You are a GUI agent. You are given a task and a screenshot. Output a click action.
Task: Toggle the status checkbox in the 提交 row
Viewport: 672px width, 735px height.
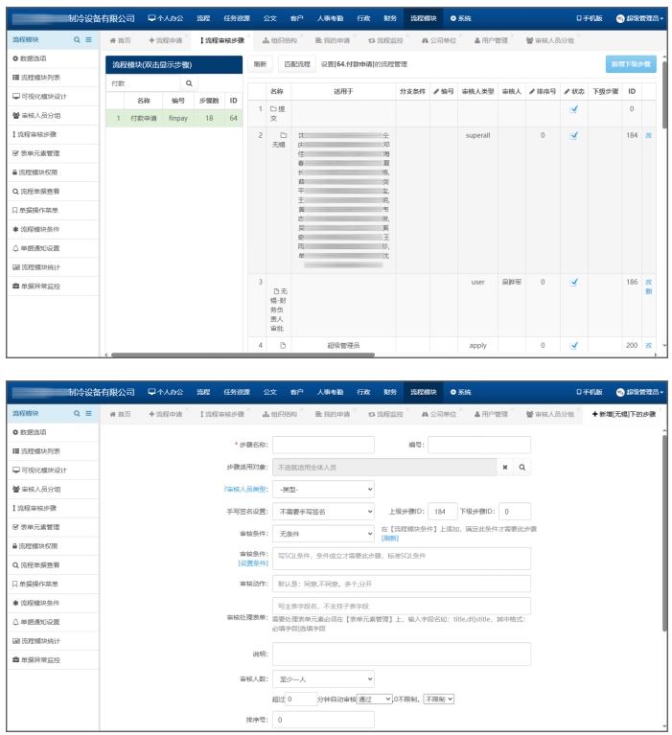tap(574, 108)
